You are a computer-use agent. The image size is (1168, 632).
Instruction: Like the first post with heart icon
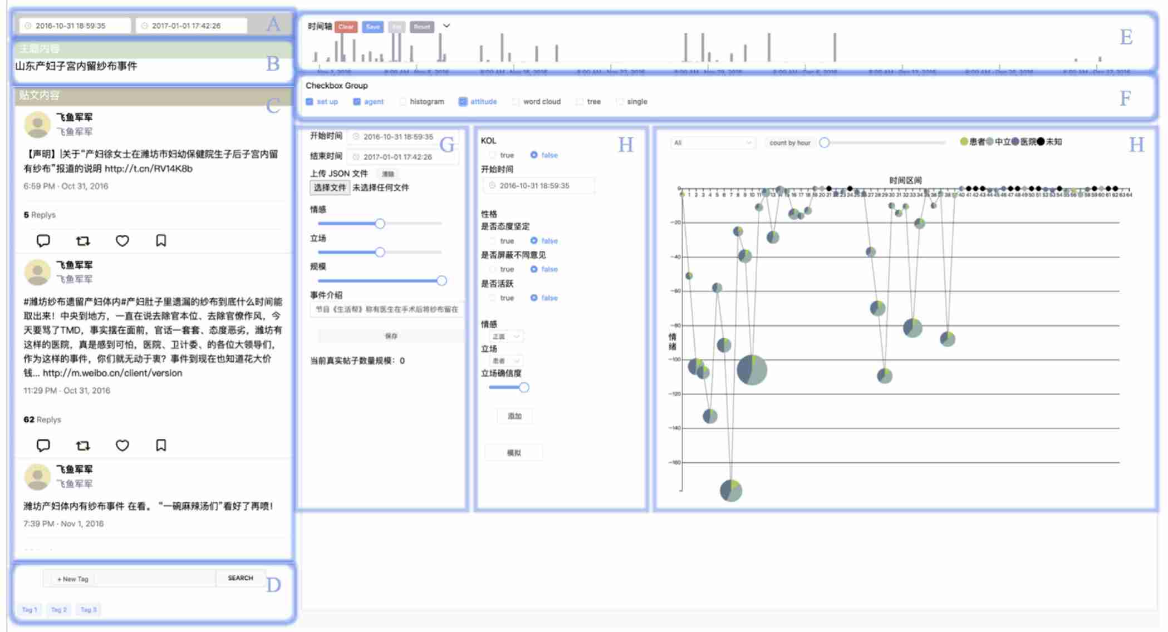122,240
